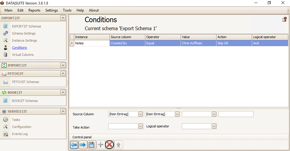Select the 'Notes' instance cell
Image resolution: width=290 pixels, height=151 pixels.
click(92, 43)
